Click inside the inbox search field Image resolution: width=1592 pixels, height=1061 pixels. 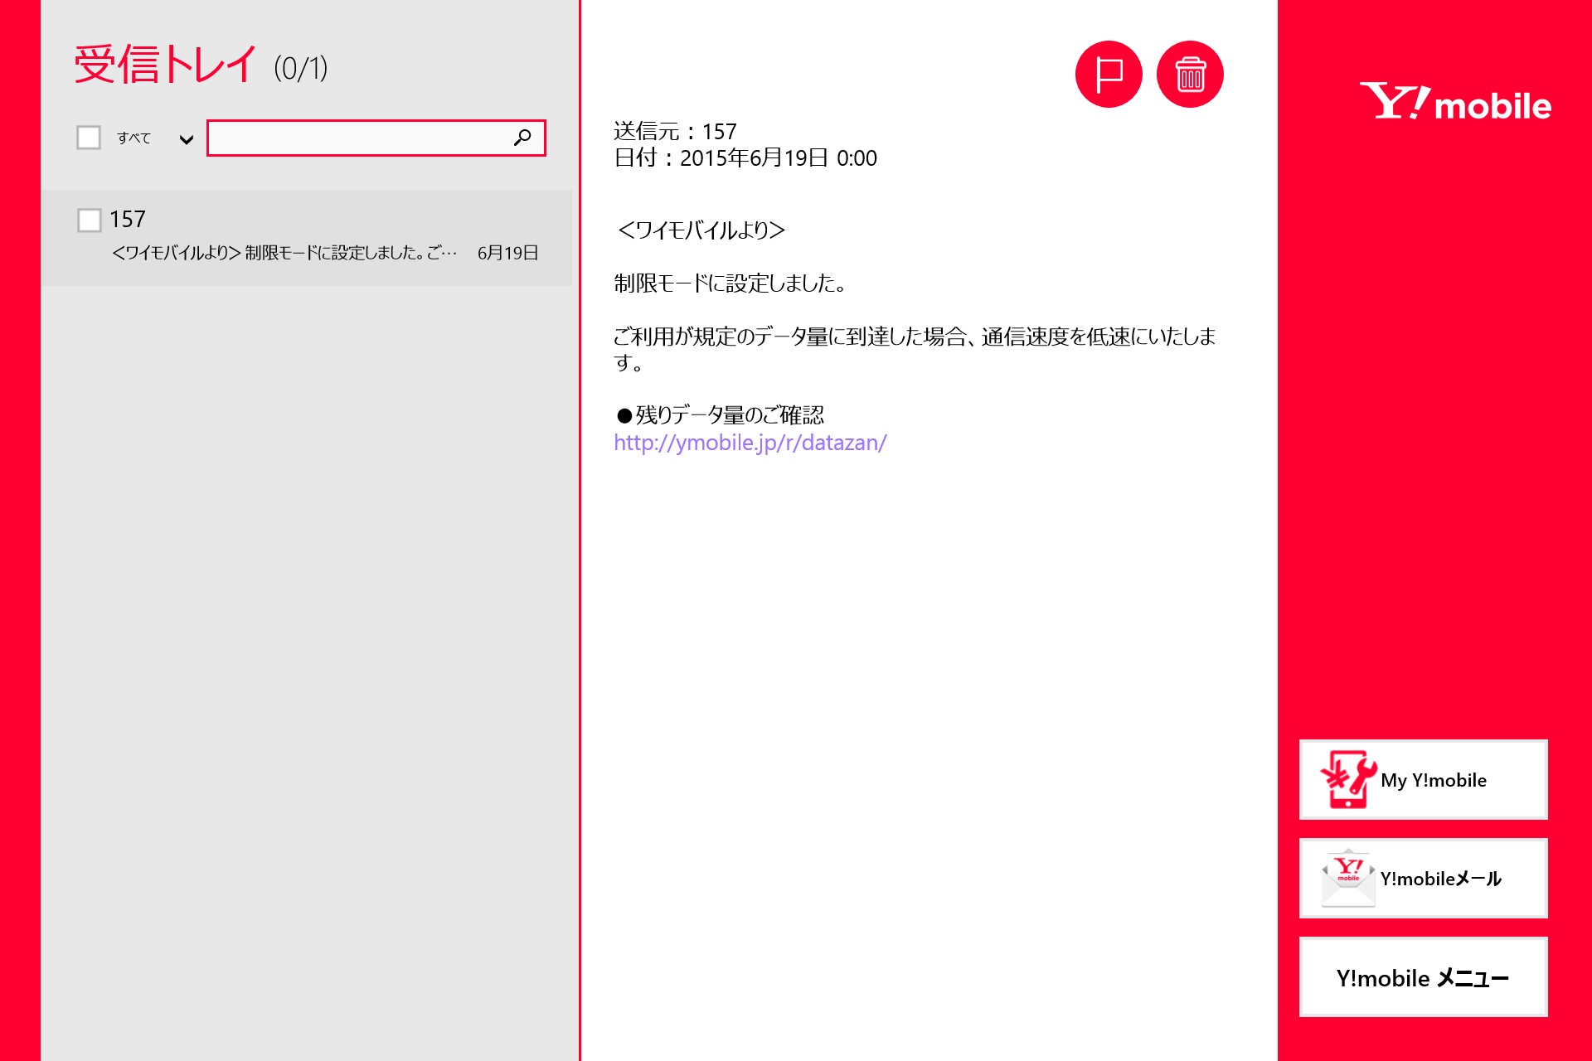[x=357, y=138]
